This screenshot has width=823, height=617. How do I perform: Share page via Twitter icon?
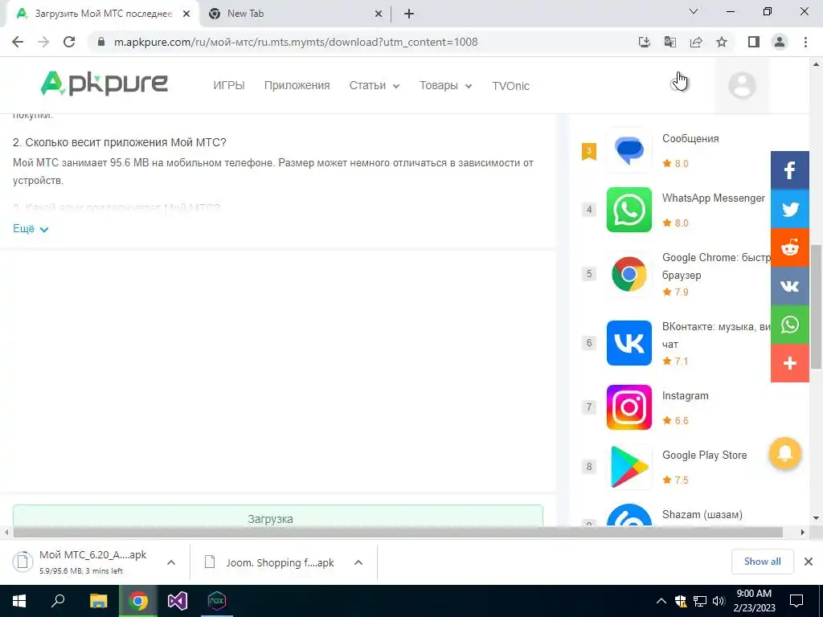[790, 209]
